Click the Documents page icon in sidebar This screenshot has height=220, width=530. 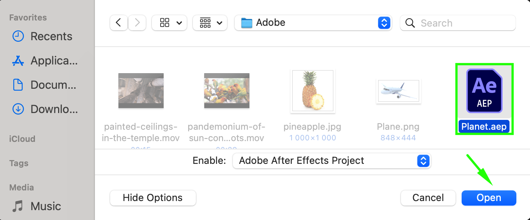18,85
